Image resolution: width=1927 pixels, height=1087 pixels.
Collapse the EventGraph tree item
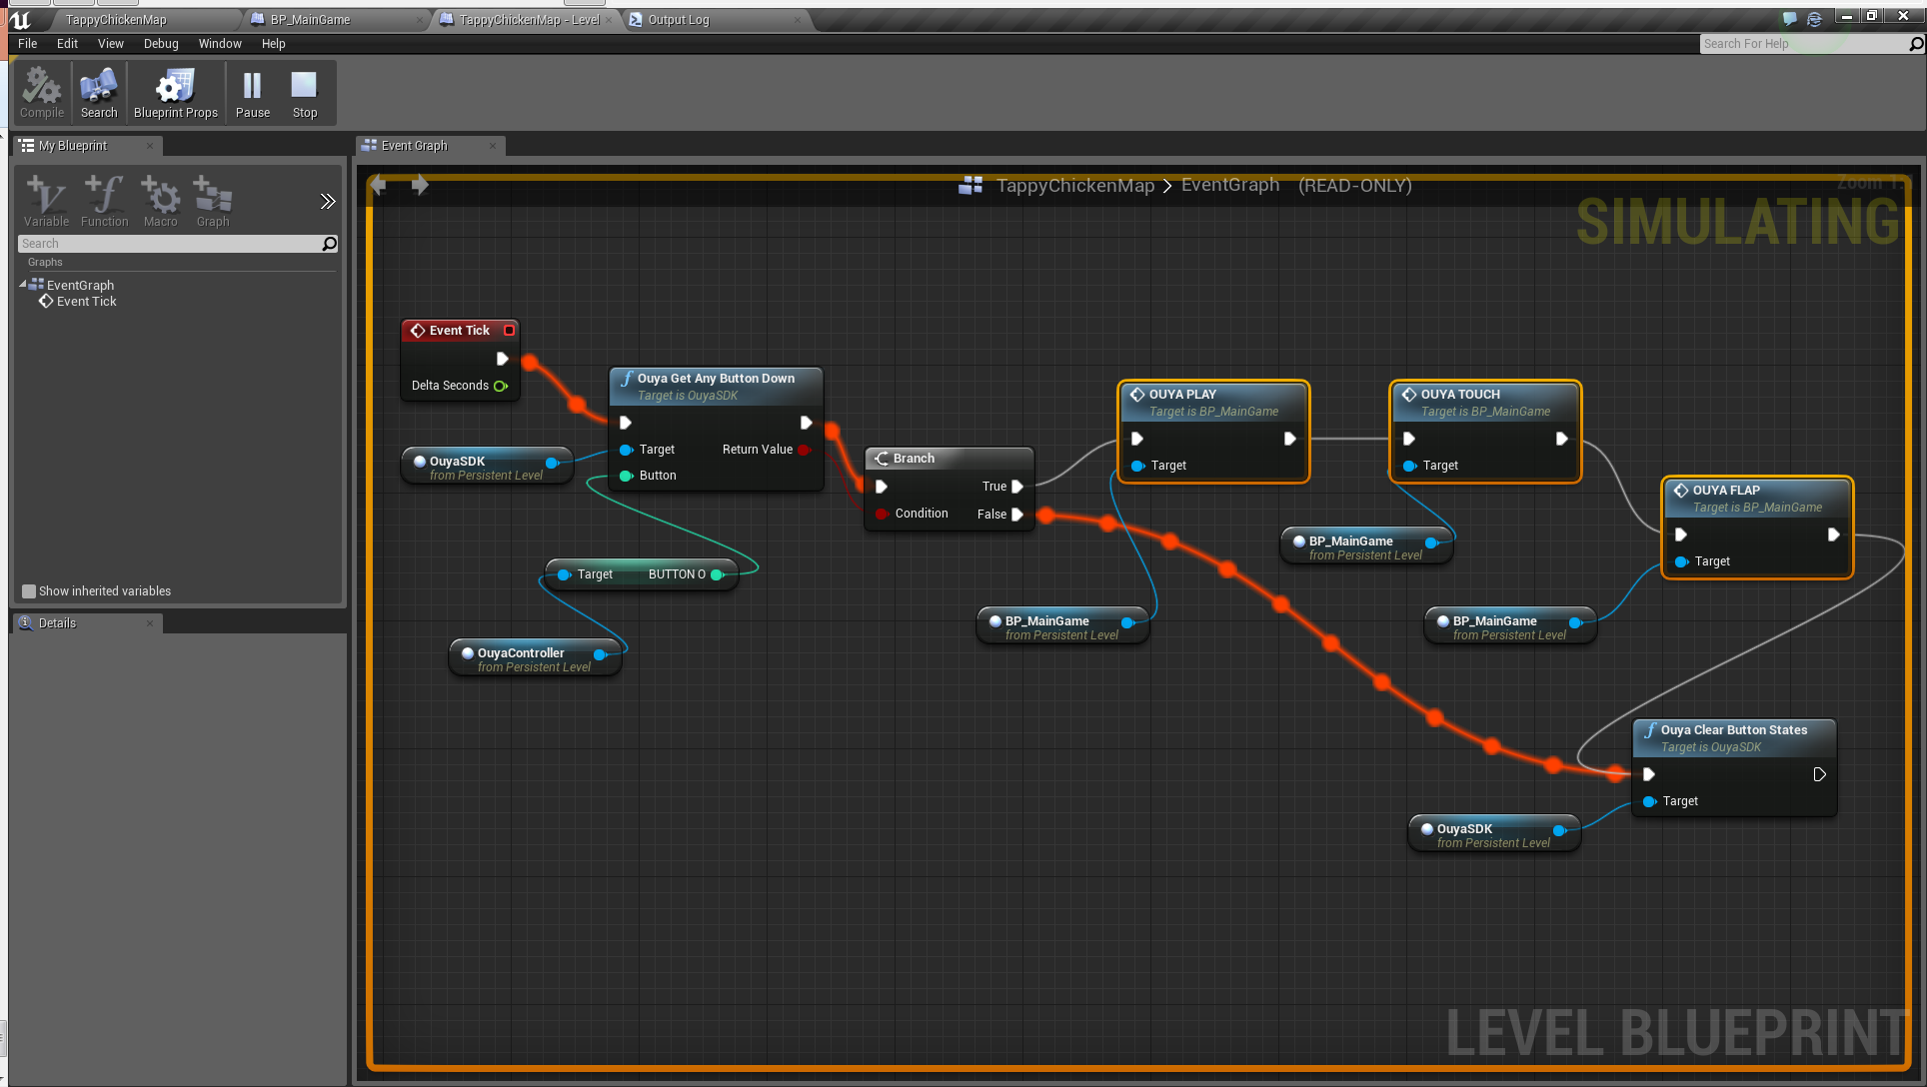pyautogui.click(x=23, y=285)
